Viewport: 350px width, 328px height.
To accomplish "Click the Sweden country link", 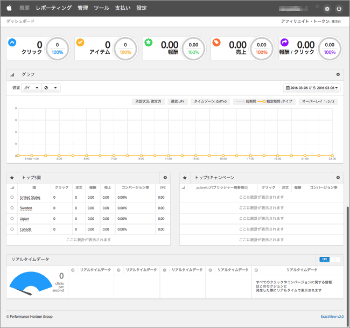I will point(26,208).
